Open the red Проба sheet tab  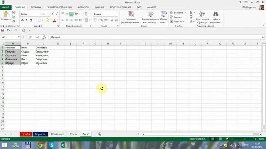tap(26, 134)
